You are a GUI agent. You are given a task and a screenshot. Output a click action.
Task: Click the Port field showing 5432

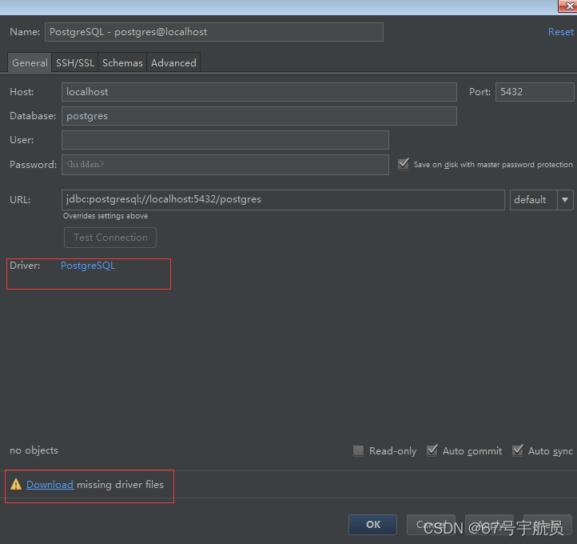[x=535, y=92]
